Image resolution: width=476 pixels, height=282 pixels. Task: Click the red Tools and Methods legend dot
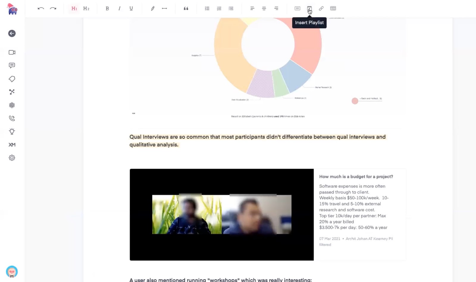point(355,101)
